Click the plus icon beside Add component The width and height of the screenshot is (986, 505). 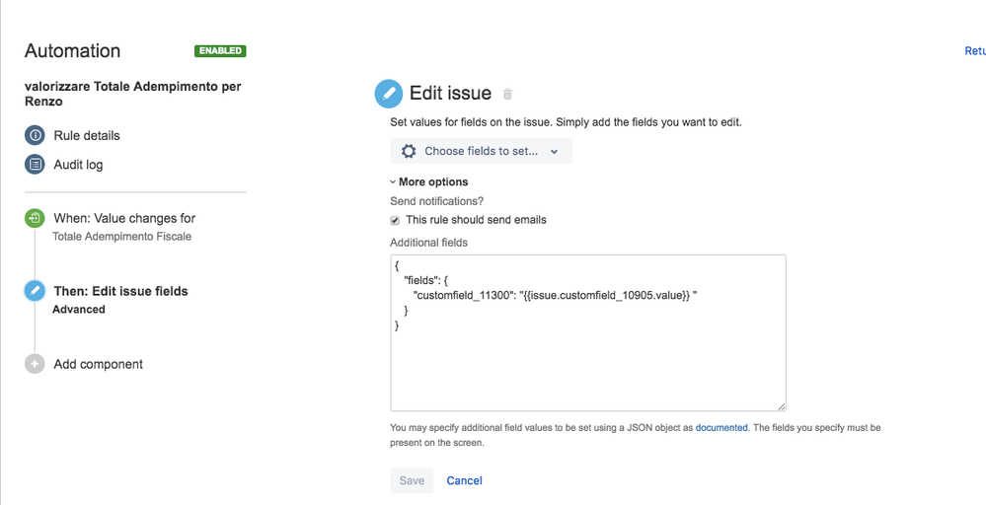tap(35, 364)
